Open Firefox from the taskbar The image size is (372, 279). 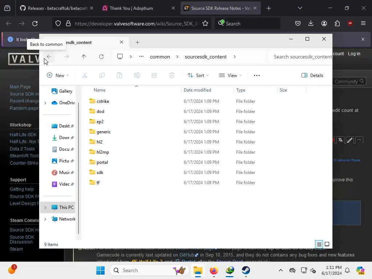pos(214,270)
